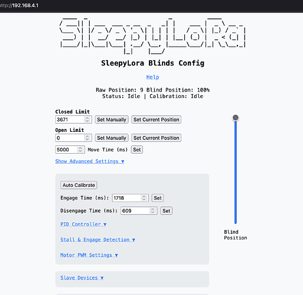Screen dimensions: 303x295
Task: Expand Stall & Engage Detection section
Action: (x=98, y=239)
